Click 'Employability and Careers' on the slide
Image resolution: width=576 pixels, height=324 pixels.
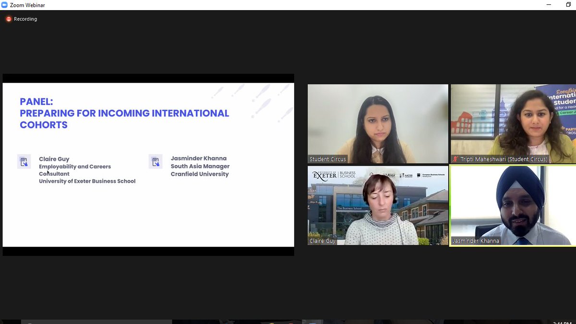pyautogui.click(x=75, y=167)
